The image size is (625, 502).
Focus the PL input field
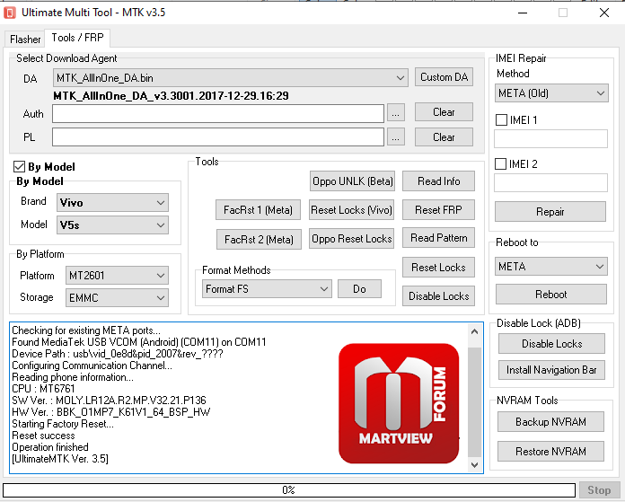coord(218,137)
